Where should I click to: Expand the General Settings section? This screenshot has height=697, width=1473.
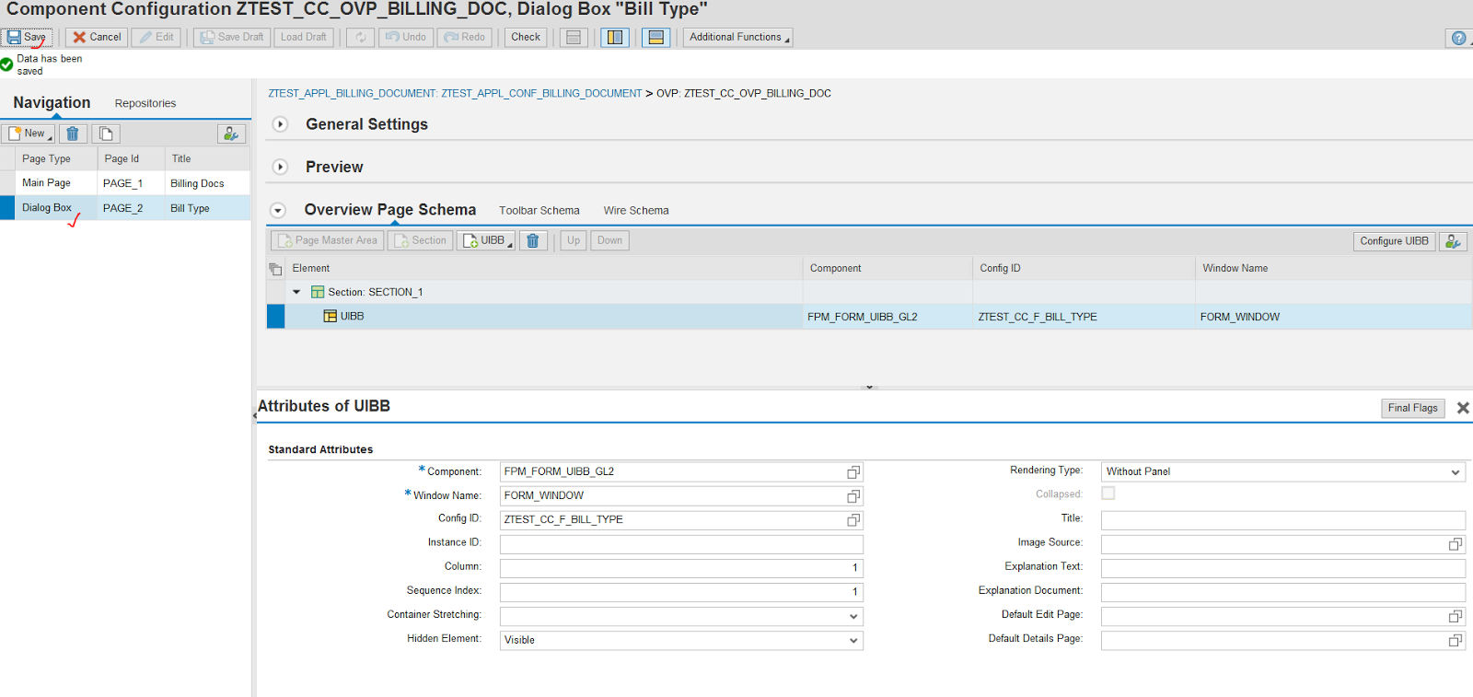281,124
